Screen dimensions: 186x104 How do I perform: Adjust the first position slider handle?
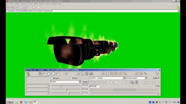(61, 86)
